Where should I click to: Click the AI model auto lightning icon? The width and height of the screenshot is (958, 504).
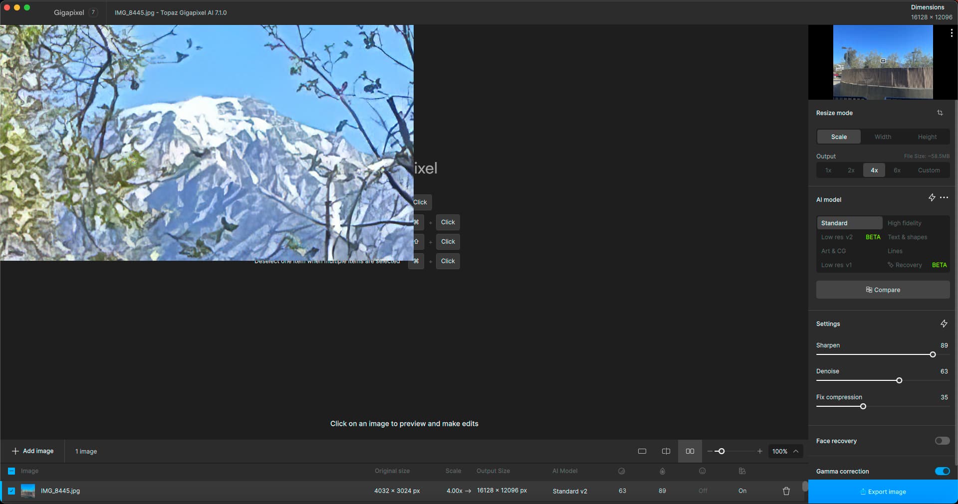pos(932,197)
